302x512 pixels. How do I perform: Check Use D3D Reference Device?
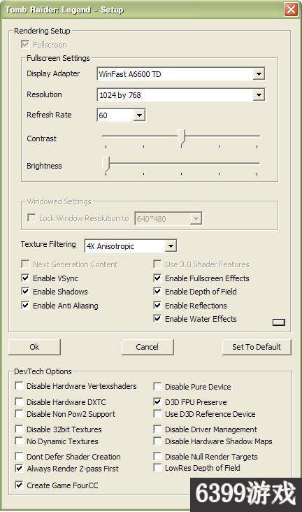click(157, 413)
